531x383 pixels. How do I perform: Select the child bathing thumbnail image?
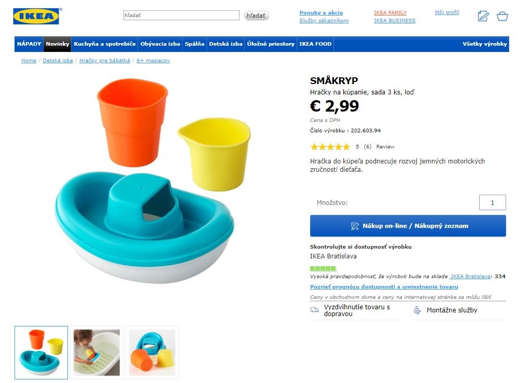[x=96, y=352]
